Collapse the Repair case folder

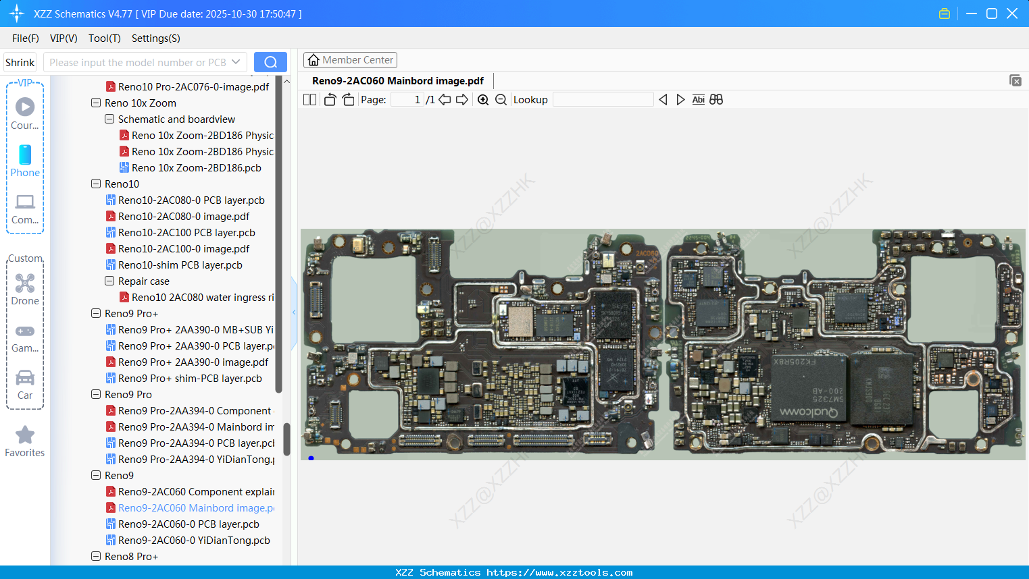point(109,281)
